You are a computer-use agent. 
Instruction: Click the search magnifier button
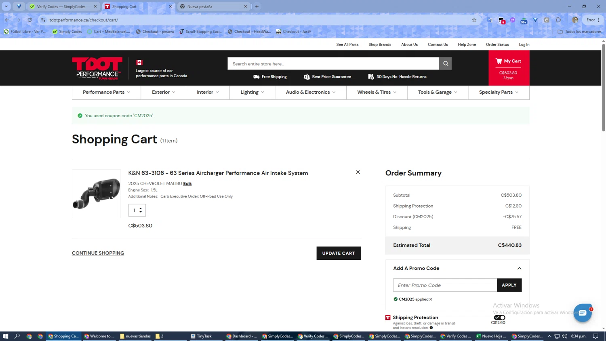(x=445, y=63)
